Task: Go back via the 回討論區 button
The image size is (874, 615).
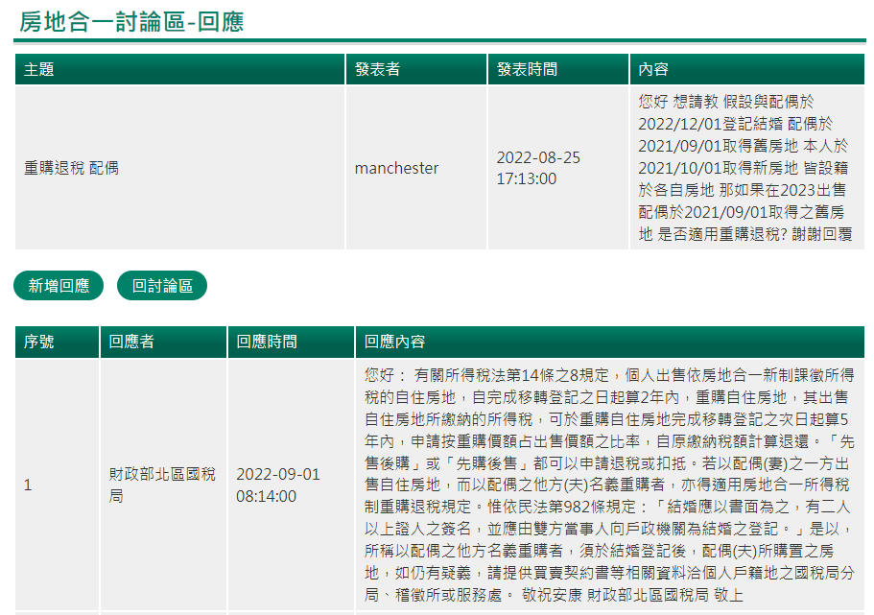Action: (162, 286)
